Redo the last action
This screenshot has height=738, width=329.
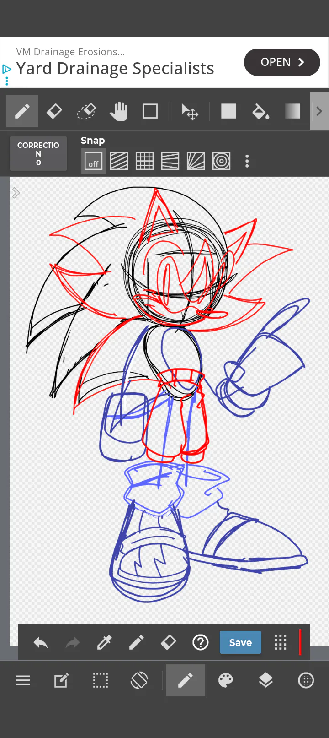click(73, 643)
